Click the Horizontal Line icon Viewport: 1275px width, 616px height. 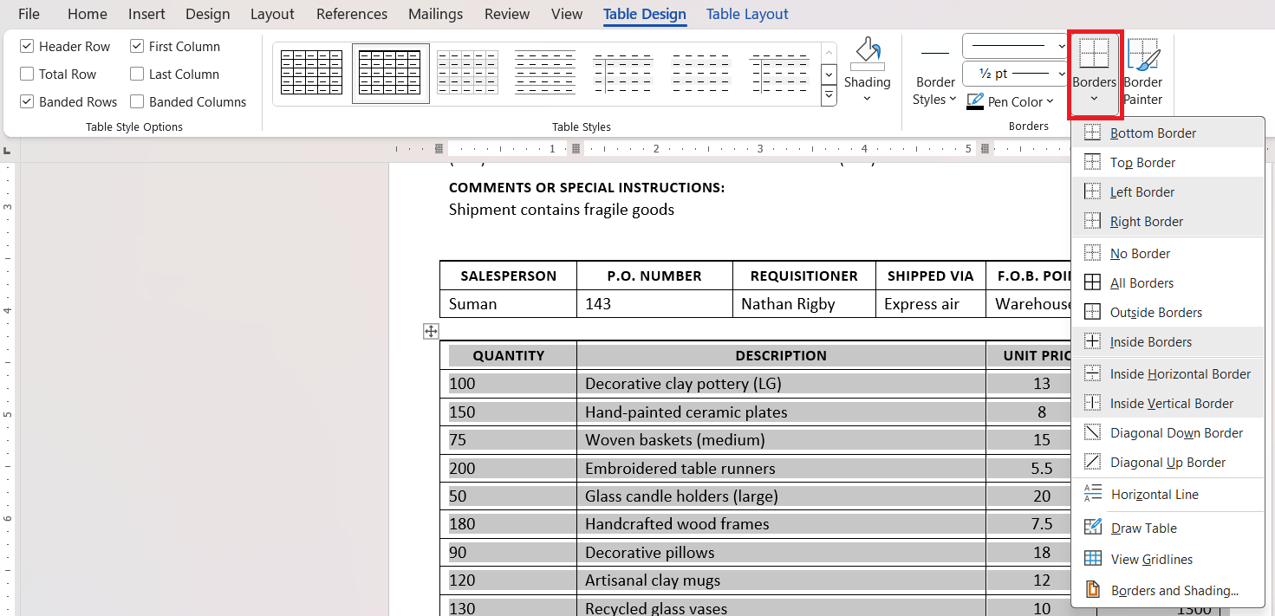point(1093,494)
